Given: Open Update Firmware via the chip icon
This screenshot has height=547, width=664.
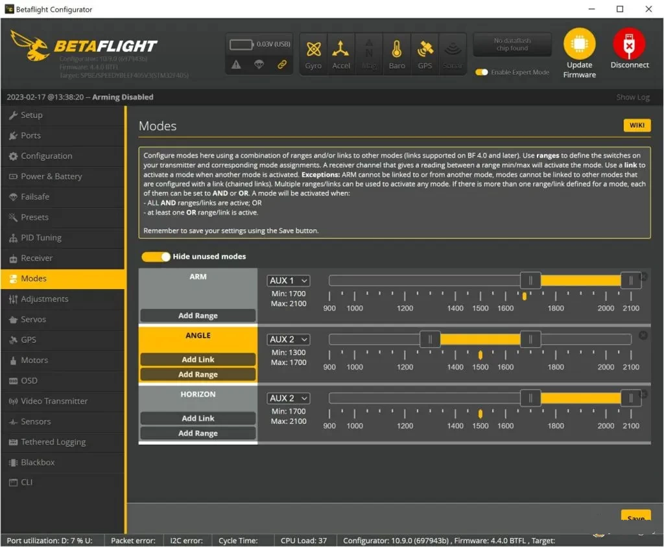Looking at the screenshot, I should pos(579,43).
